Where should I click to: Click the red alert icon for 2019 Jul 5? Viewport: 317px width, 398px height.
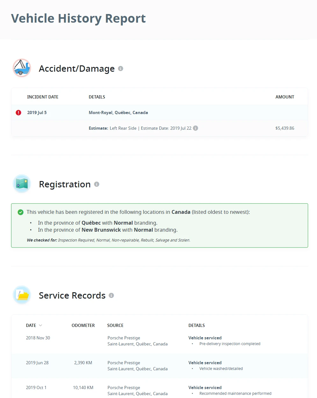[18, 112]
